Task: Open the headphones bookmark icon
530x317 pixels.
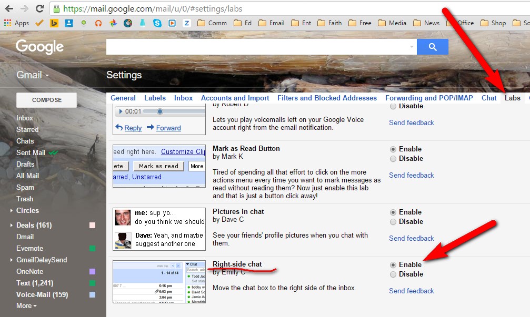Action: point(98,23)
